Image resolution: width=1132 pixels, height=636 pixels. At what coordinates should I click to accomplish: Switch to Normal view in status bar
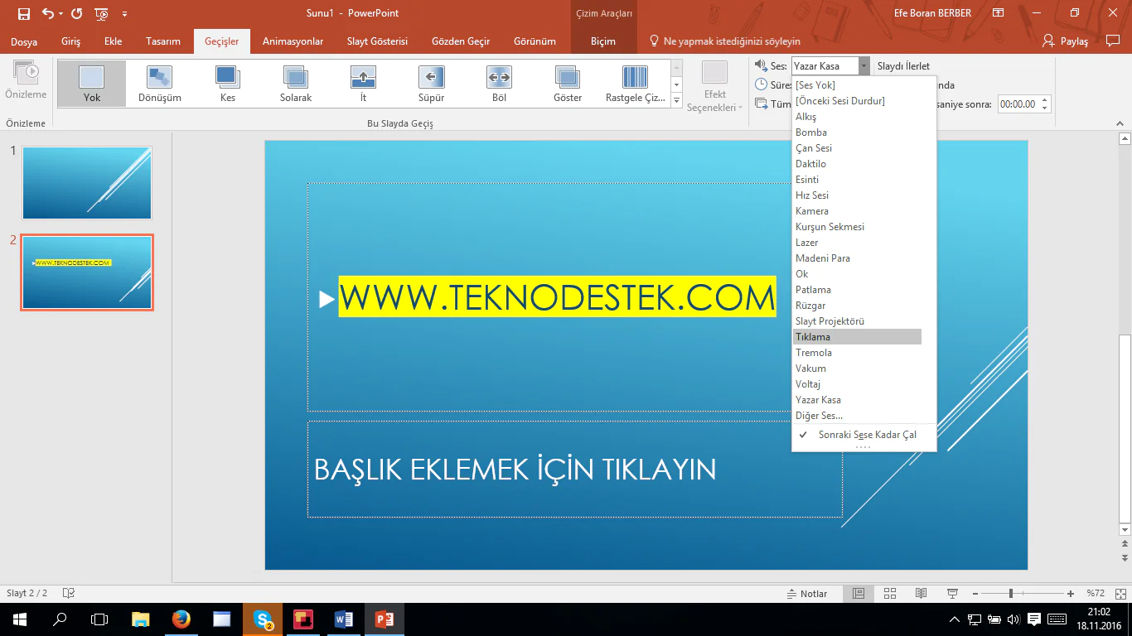(x=859, y=593)
